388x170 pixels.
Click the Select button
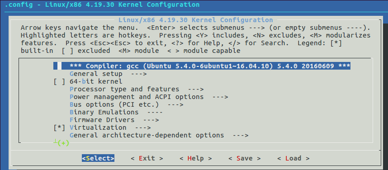[x=98, y=158]
